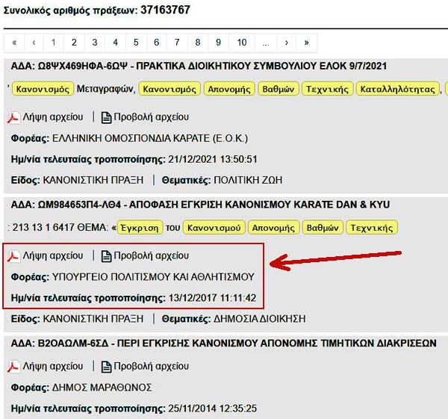Go to next page with › arrow

[287, 42]
